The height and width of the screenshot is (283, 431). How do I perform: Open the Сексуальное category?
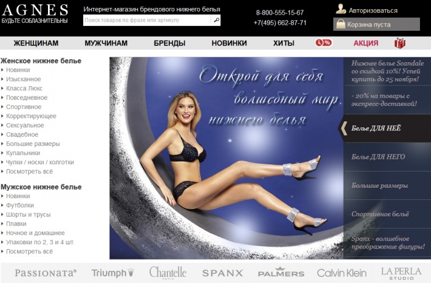point(25,126)
